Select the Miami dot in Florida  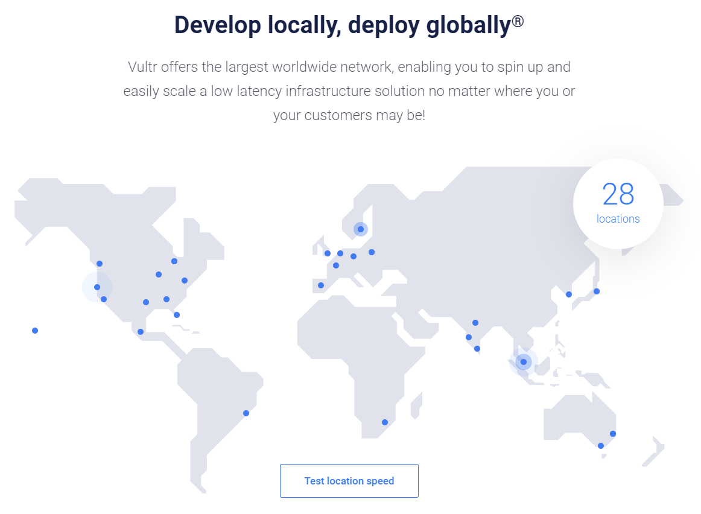177,315
